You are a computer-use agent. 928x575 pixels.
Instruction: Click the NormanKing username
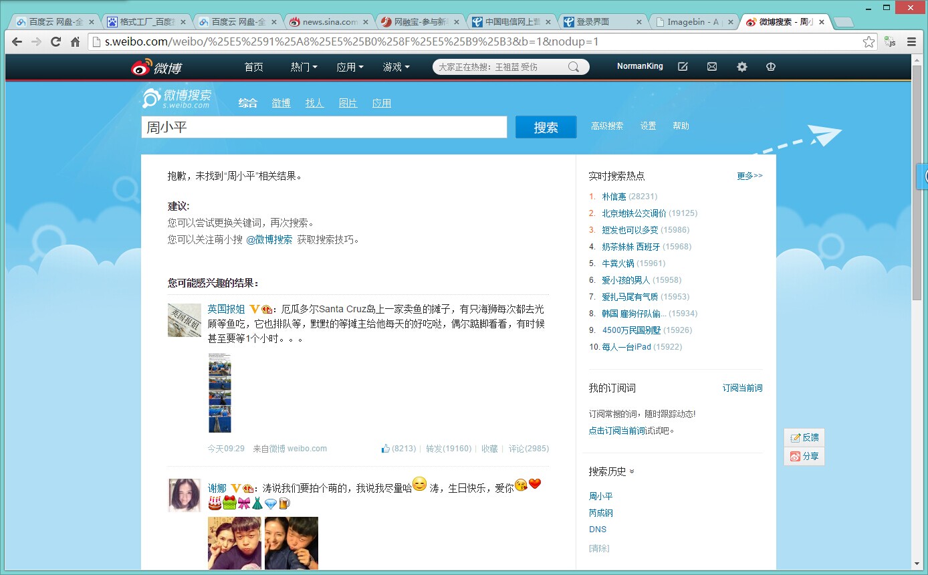(640, 67)
